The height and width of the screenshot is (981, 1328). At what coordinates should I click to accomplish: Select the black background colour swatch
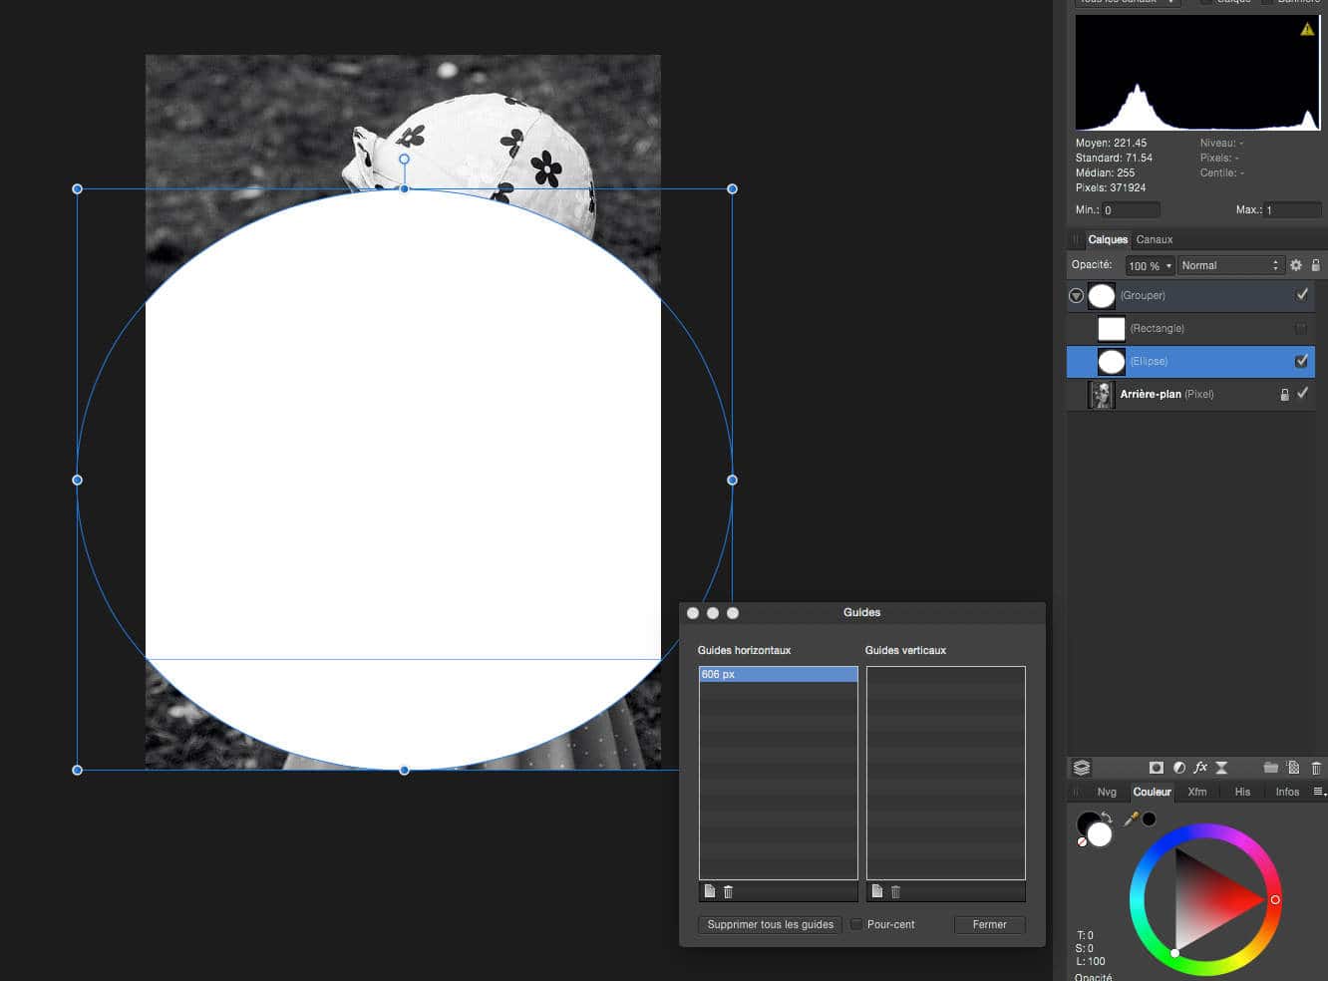click(x=1087, y=823)
